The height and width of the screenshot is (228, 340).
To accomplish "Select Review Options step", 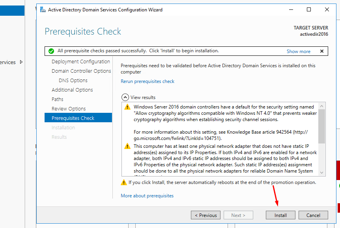I will [x=69, y=109].
